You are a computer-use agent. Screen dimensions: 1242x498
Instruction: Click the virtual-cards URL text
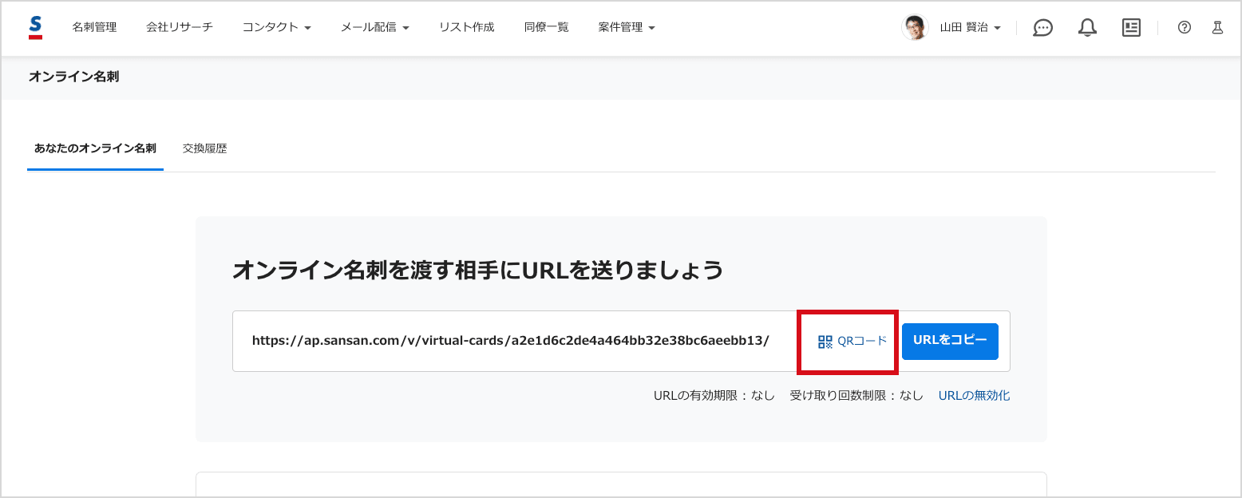coord(511,341)
